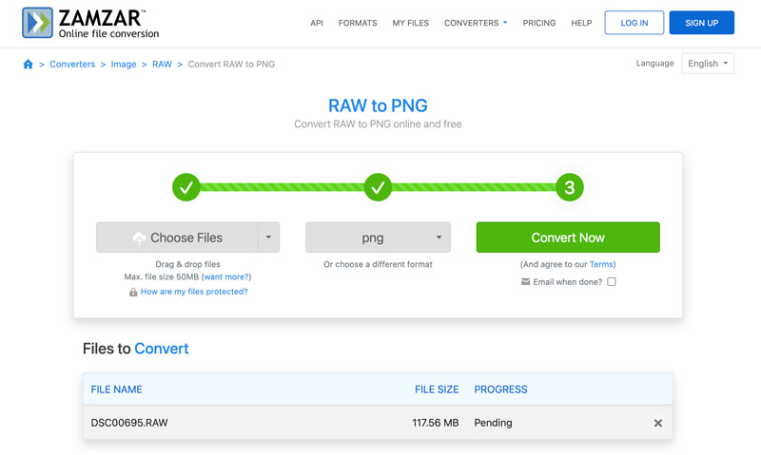The width and height of the screenshot is (761, 455).
Task: Expand the CONVERTERS menu
Action: tap(476, 23)
